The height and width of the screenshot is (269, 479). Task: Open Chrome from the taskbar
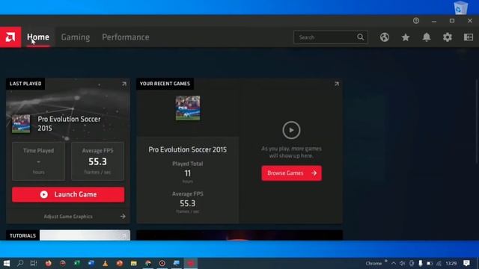point(148,263)
